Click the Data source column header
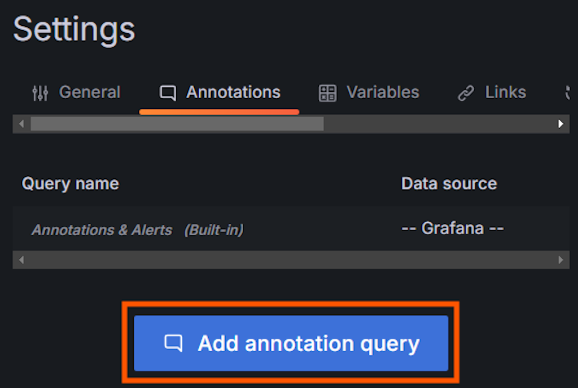Image resolution: width=578 pixels, height=388 pixels. [449, 183]
